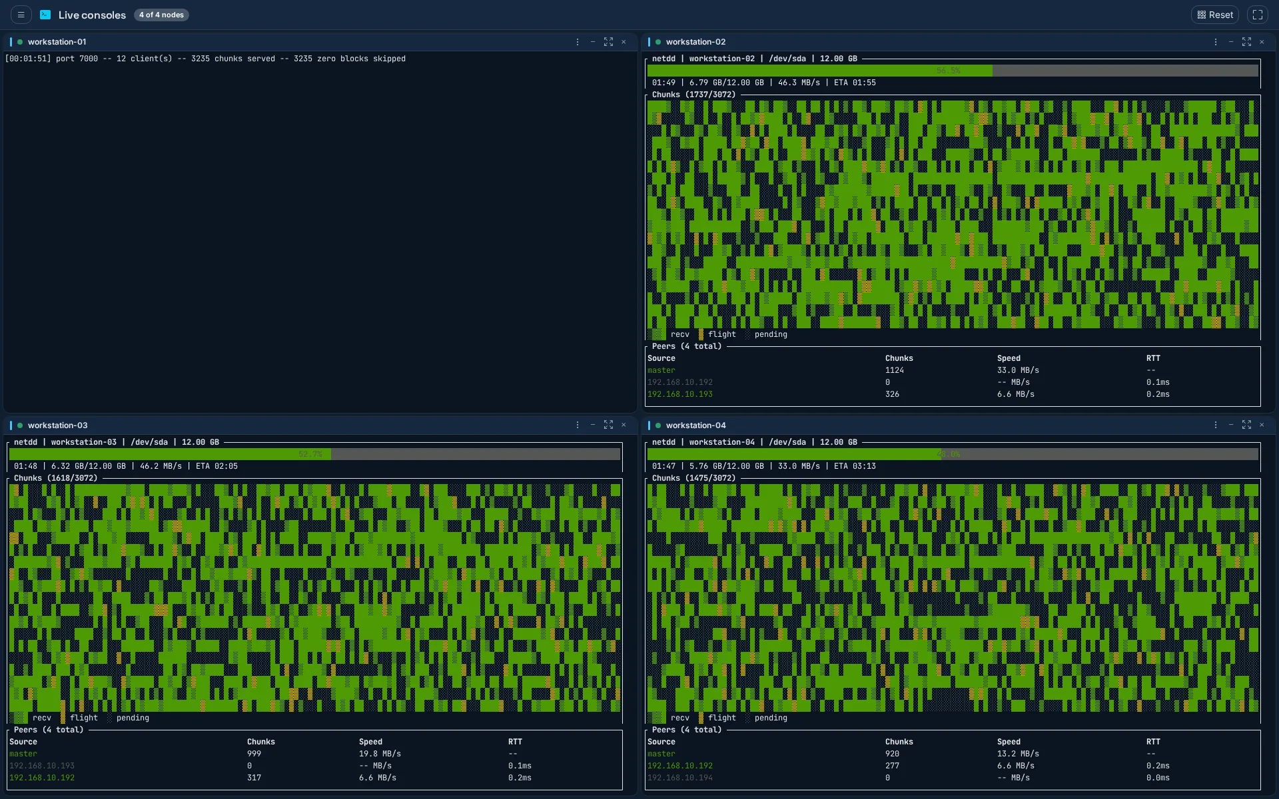The width and height of the screenshot is (1279, 799).
Task: Collapse the workstation-03 console panel
Action: point(593,425)
